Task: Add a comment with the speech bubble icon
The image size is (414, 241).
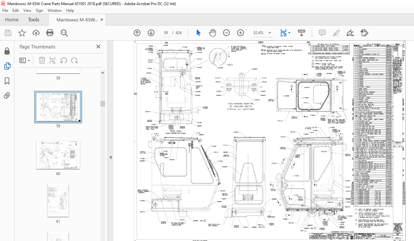Action: (322, 33)
